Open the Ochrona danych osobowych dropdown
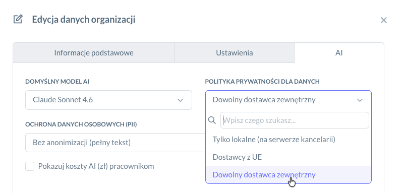404x193 pixels. (116, 143)
